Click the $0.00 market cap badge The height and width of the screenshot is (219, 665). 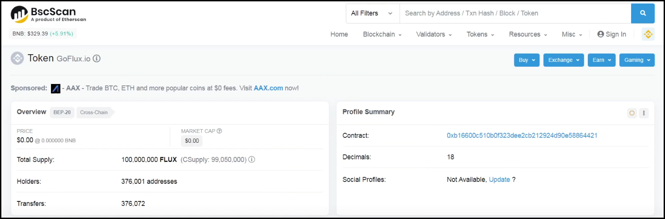192,141
